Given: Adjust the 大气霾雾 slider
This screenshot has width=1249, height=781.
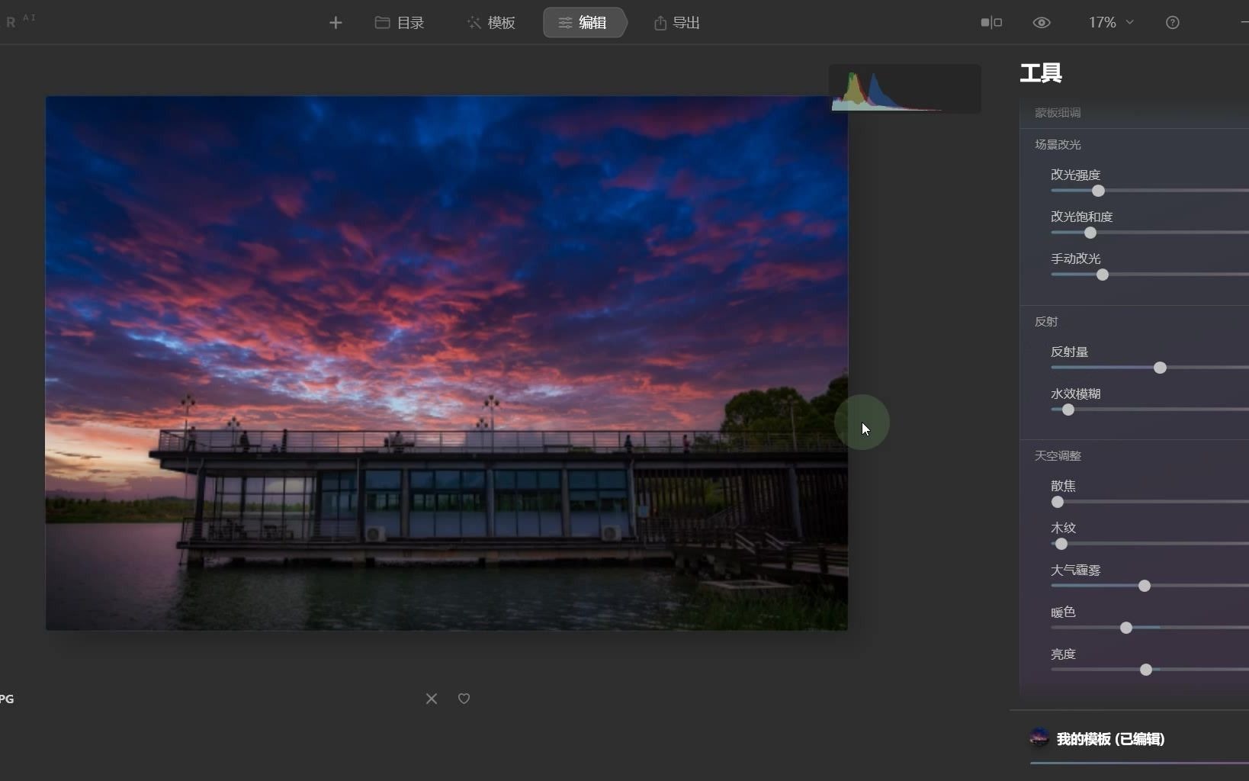Looking at the screenshot, I should [1145, 586].
